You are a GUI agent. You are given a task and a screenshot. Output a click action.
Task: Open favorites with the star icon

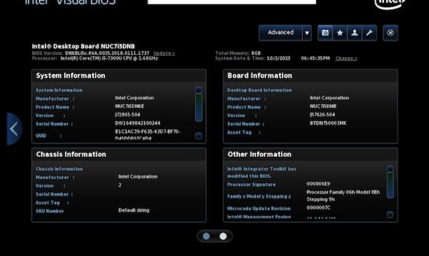point(340,33)
